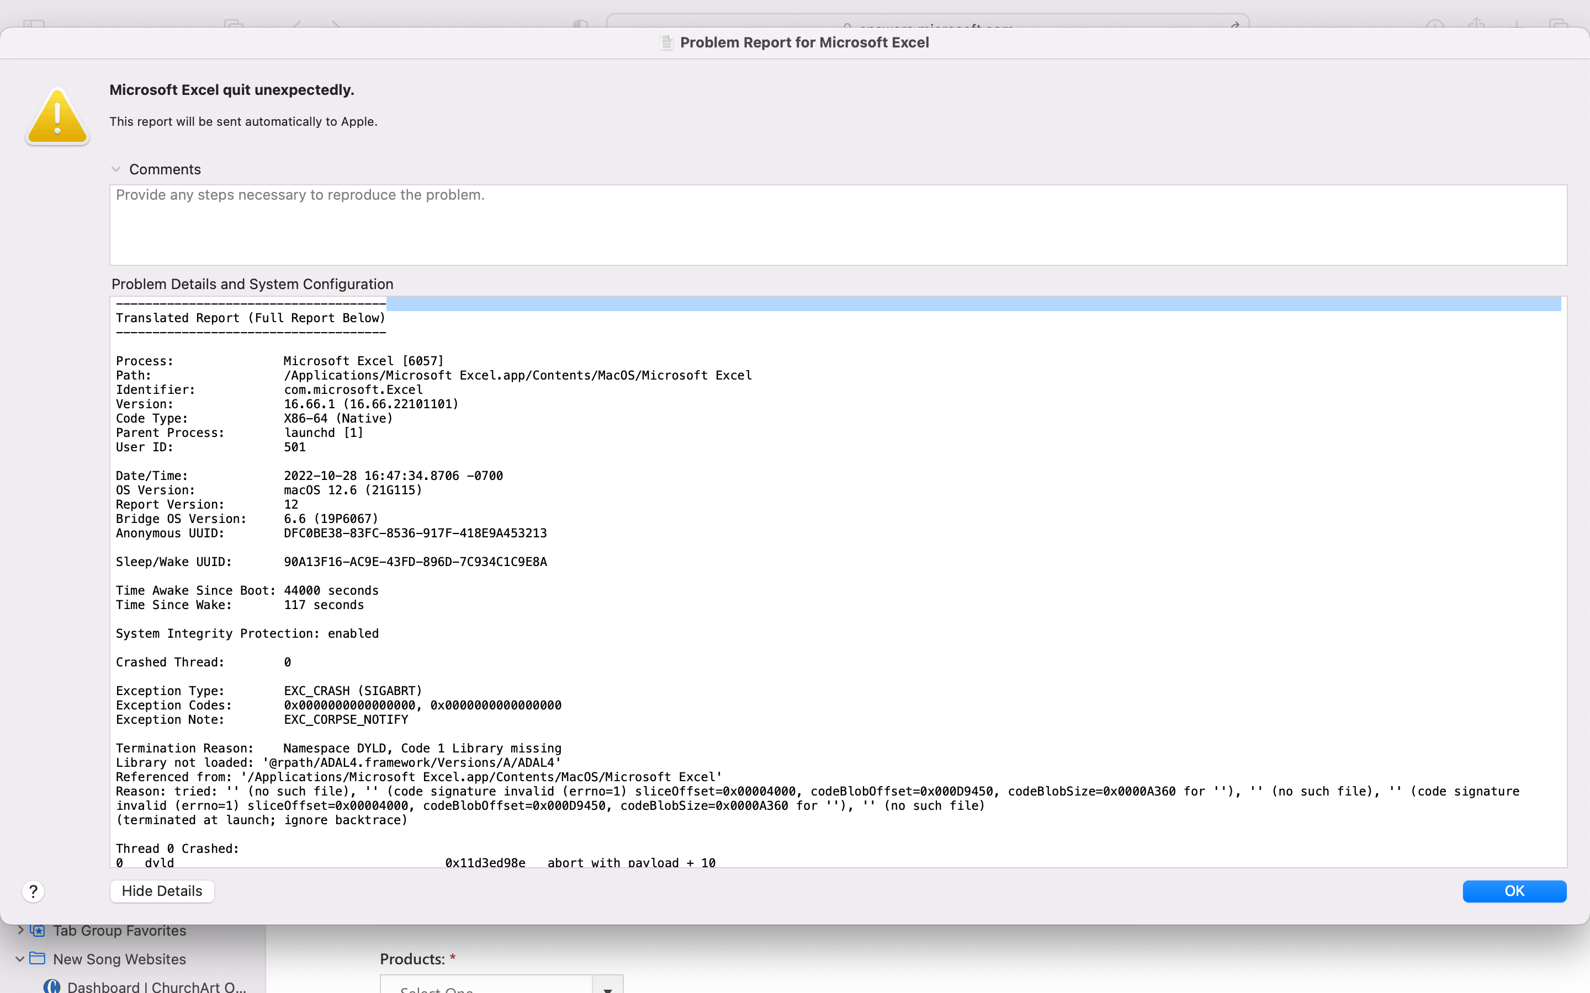1590x993 pixels.
Task: Click the OK button to dismiss report
Action: pyautogui.click(x=1514, y=890)
